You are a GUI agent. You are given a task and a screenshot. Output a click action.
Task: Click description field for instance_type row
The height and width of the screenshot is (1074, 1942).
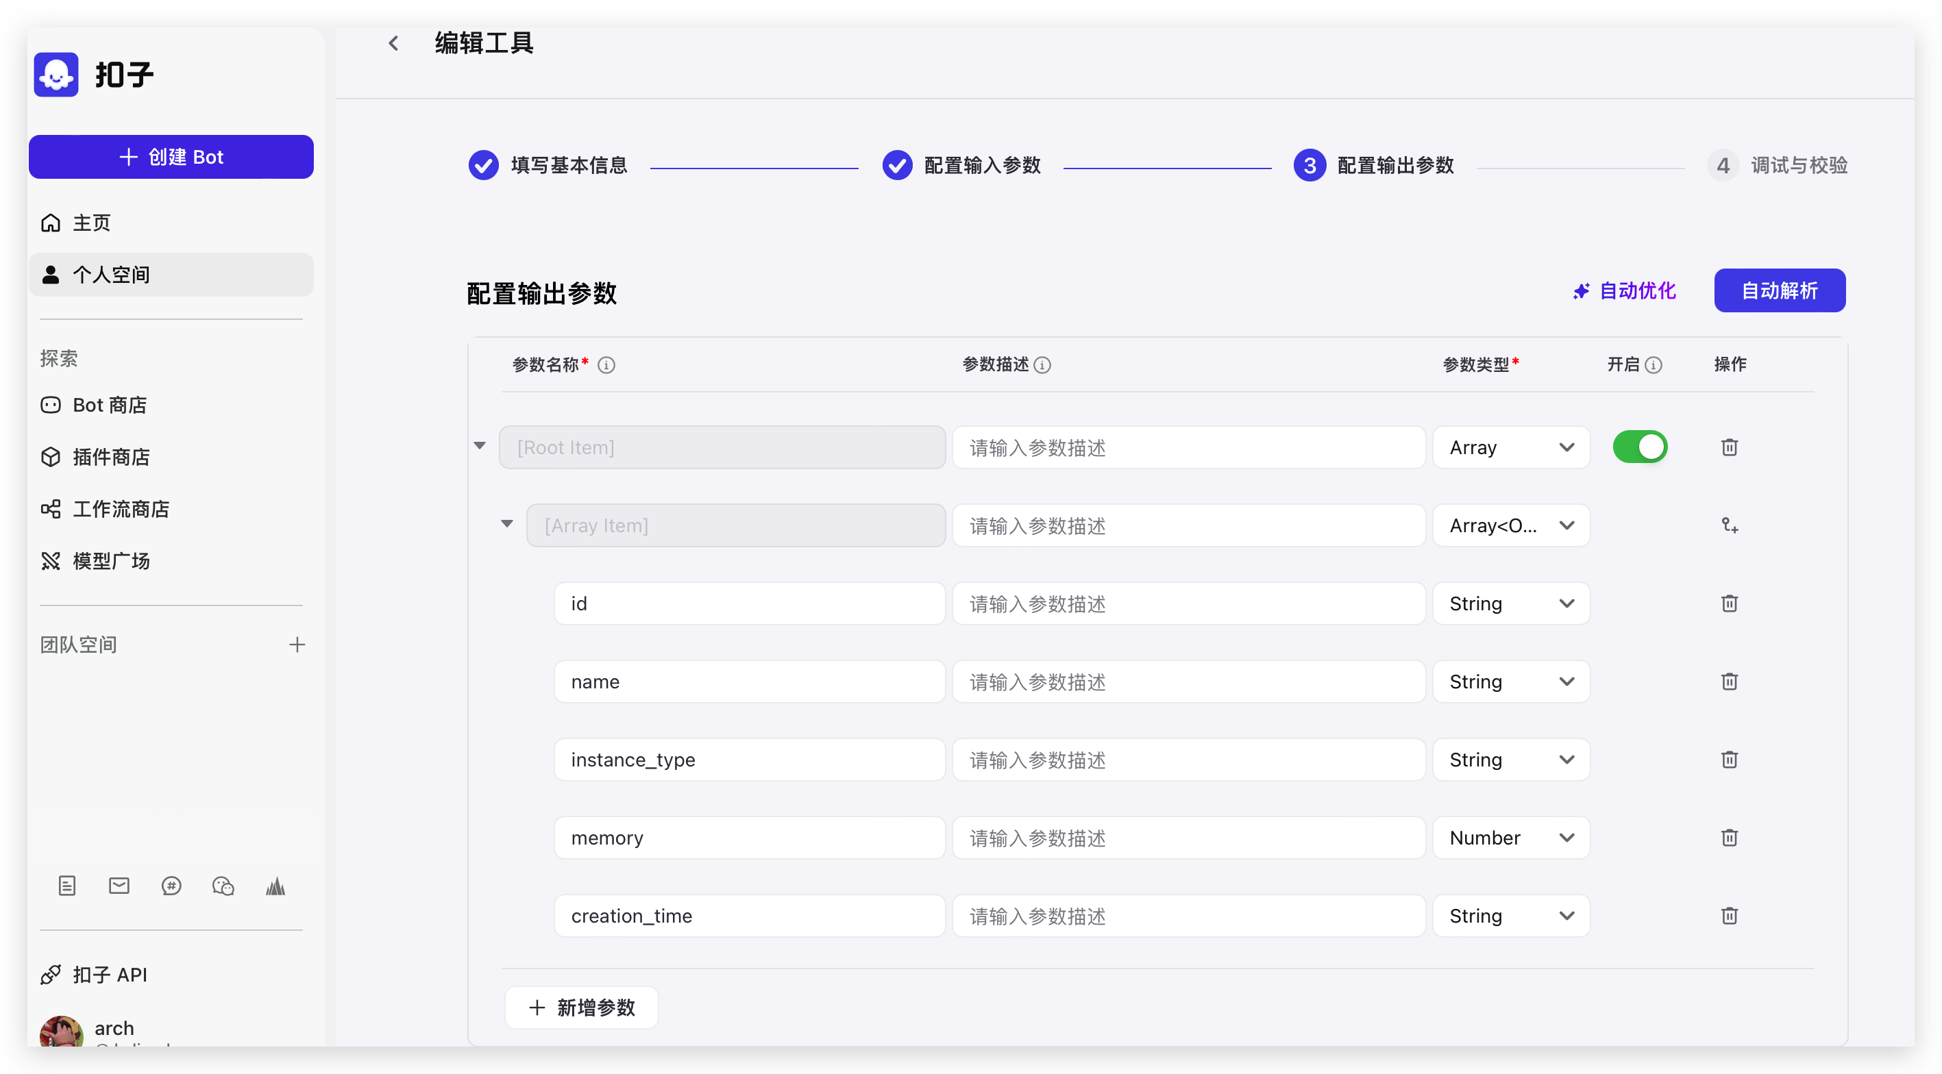click(x=1188, y=760)
